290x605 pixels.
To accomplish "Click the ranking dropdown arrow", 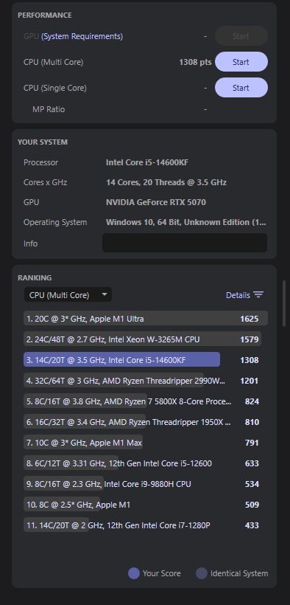I will pos(105,294).
